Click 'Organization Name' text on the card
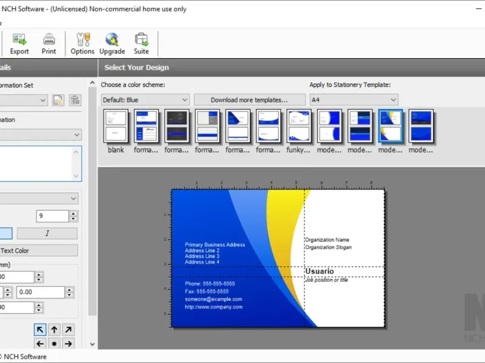Image resolution: width=485 pixels, height=363 pixels. click(327, 240)
